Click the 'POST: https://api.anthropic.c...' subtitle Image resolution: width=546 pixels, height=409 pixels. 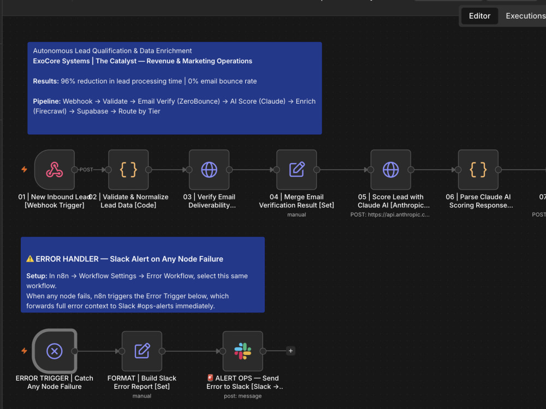(390, 214)
